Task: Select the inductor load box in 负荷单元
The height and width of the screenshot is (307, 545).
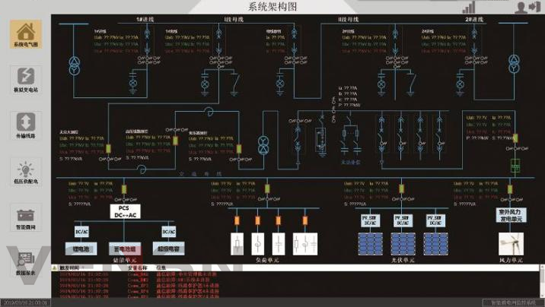Action: tap(257, 244)
